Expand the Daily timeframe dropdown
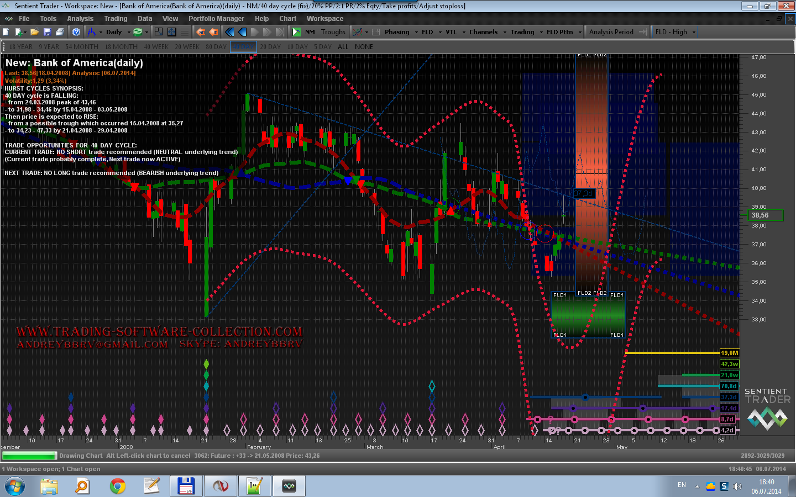796x497 pixels. tap(129, 32)
